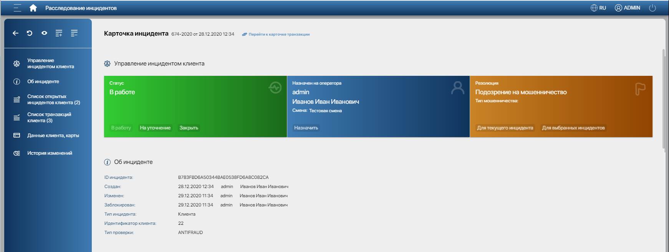Click Для текущего инцидента resolution button
Image resolution: width=669 pixels, height=252 pixels.
(505, 128)
